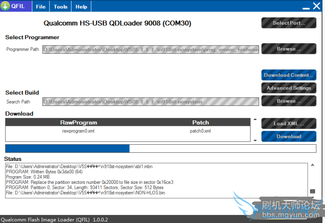Click the Select Port button
325x223 pixels.
click(289, 23)
